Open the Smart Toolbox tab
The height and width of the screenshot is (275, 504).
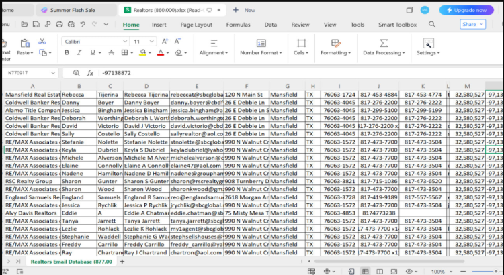click(x=397, y=25)
